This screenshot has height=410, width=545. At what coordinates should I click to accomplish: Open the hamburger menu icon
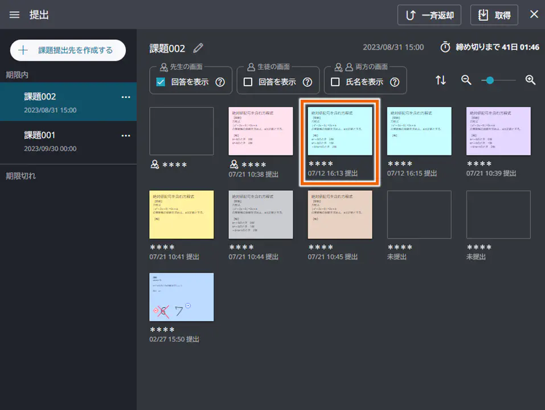pyautogui.click(x=14, y=15)
